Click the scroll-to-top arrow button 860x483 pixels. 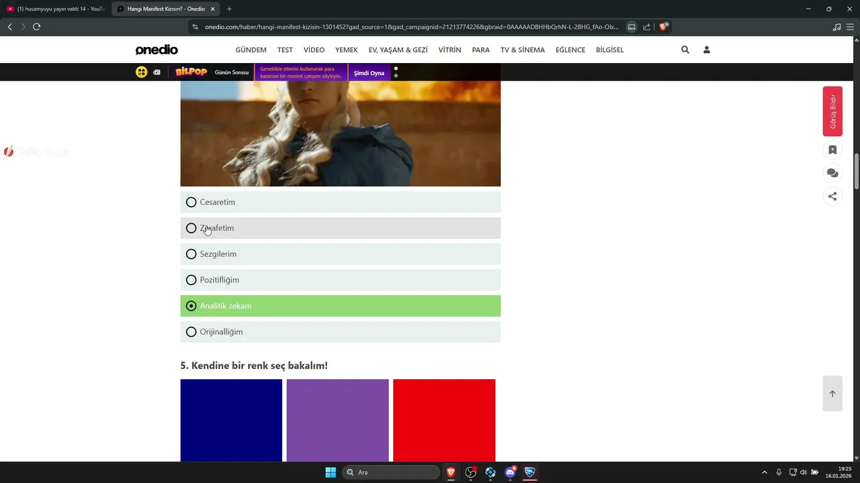tap(832, 393)
